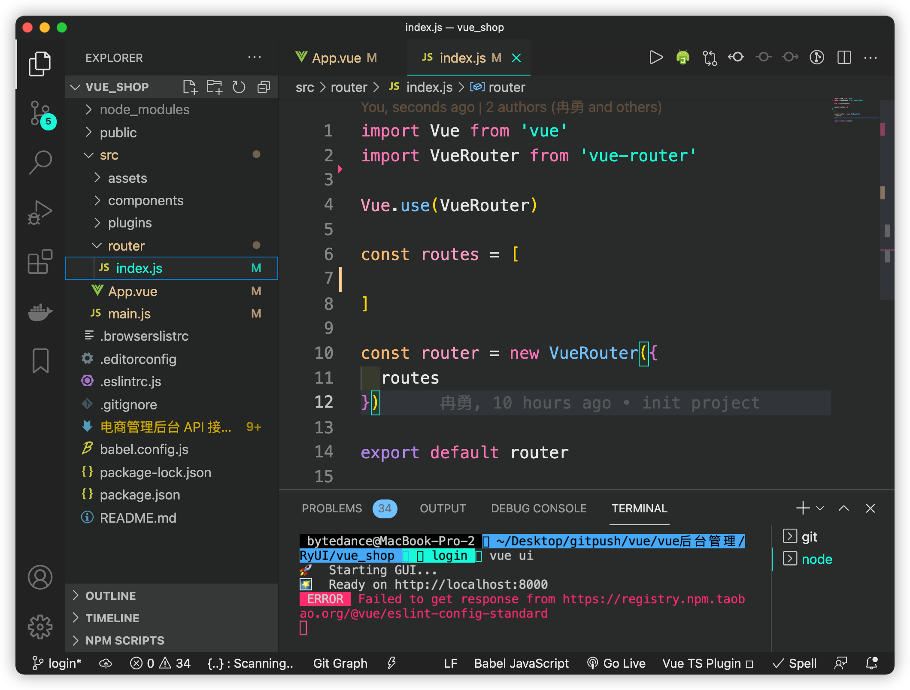Viewport: 910px width, 690px height.
Task: Switch to the OUTPUT panel tab
Action: 443,508
